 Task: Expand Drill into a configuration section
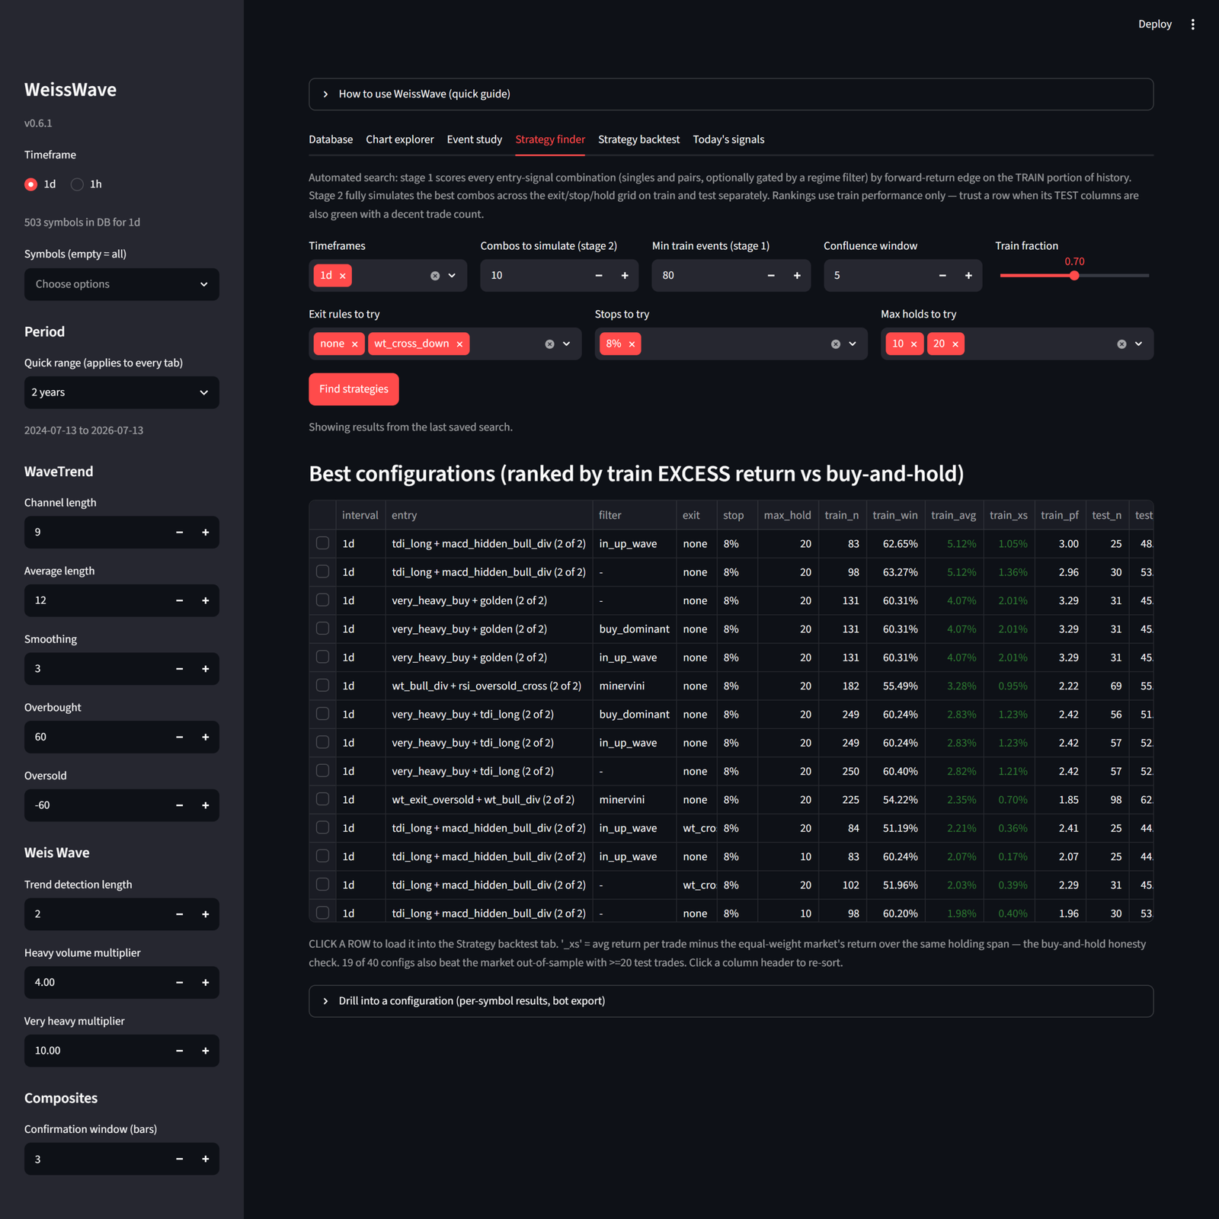pos(731,1001)
